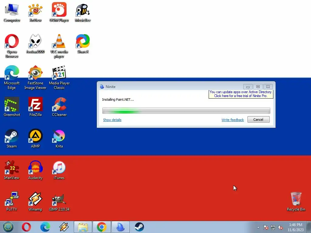The image size is (311, 233).
Task: Select the Krita desktop shortcut
Action: point(59,138)
